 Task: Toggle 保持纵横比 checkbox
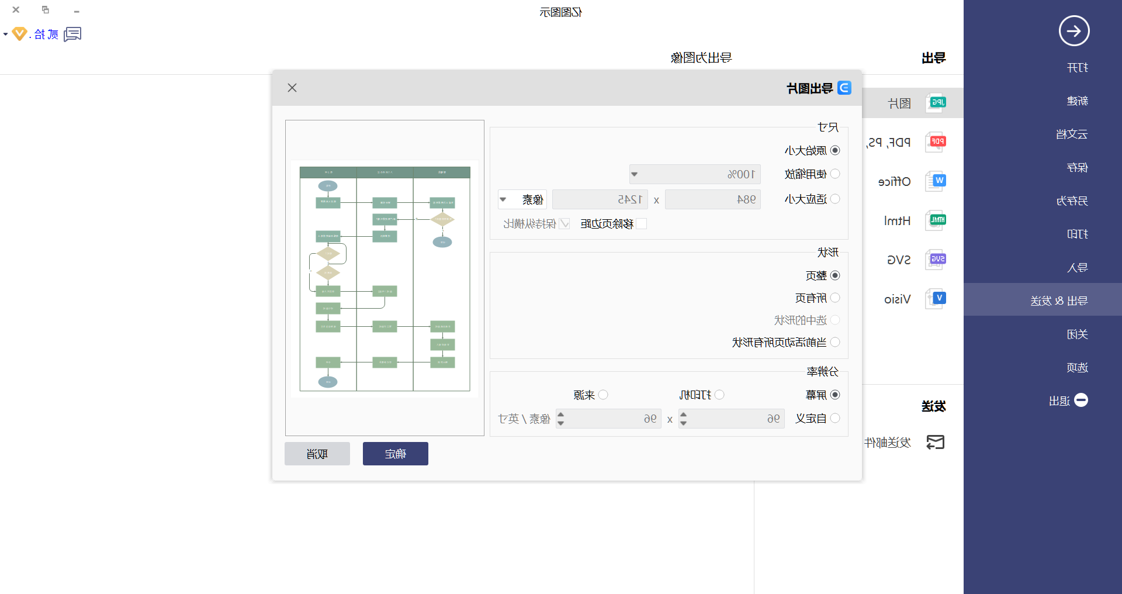(x=565, y=223)
